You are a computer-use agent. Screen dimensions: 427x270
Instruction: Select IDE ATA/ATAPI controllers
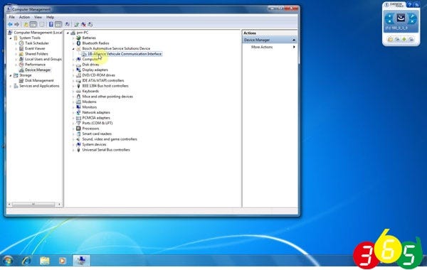pyautogui.click(x=103, y=80)
